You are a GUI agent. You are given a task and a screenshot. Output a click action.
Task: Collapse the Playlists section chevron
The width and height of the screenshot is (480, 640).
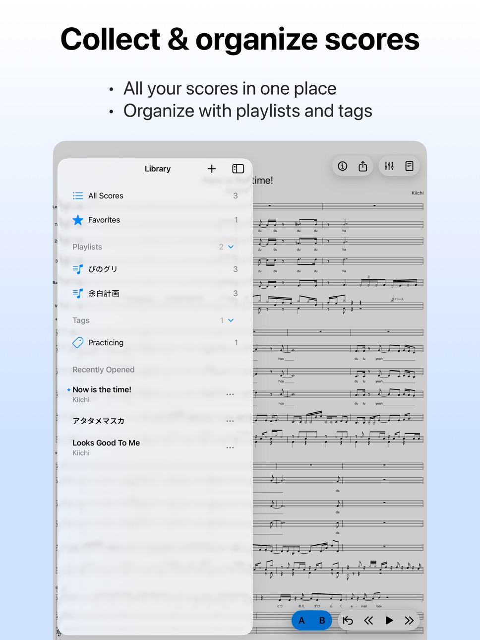231,247
